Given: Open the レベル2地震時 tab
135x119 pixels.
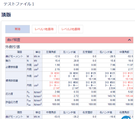Looking at the screenshot, I should pyautogui.click(x=71, y=29).
